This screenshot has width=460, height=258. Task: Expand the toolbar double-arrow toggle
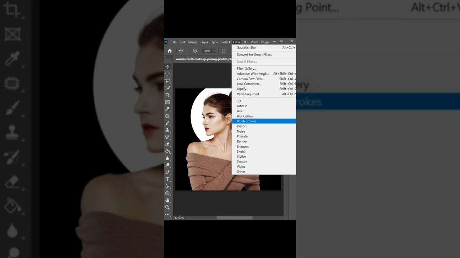pos(165,57)
